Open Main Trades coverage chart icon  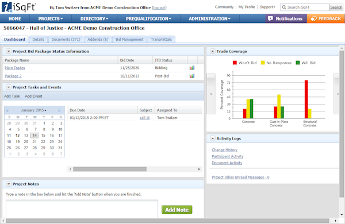192,68
